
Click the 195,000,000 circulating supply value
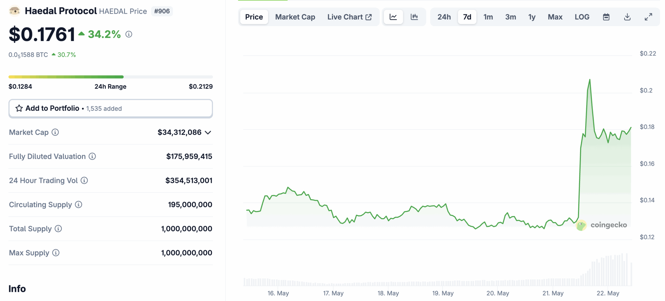tap(190, 205)
